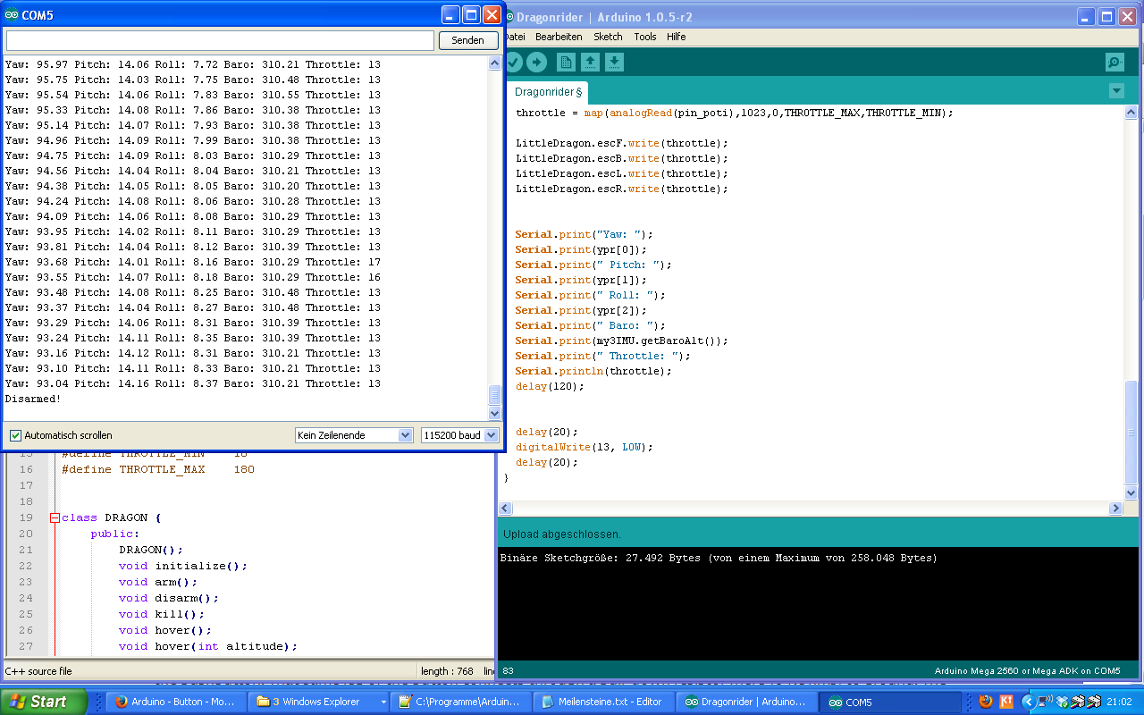
Task: Open the Kein Zeilenende line-ending dropdown
Action: 354,435
